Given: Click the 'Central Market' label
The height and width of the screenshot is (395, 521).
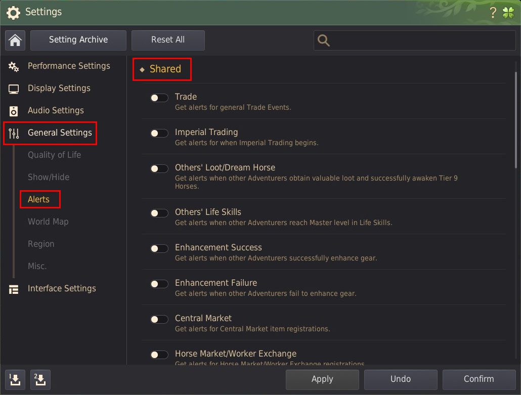Looking at the screenshot, I should click(203, 318).
